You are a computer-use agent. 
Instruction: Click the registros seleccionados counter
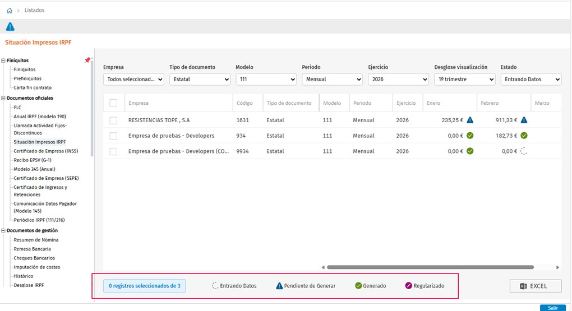point(145,286)
